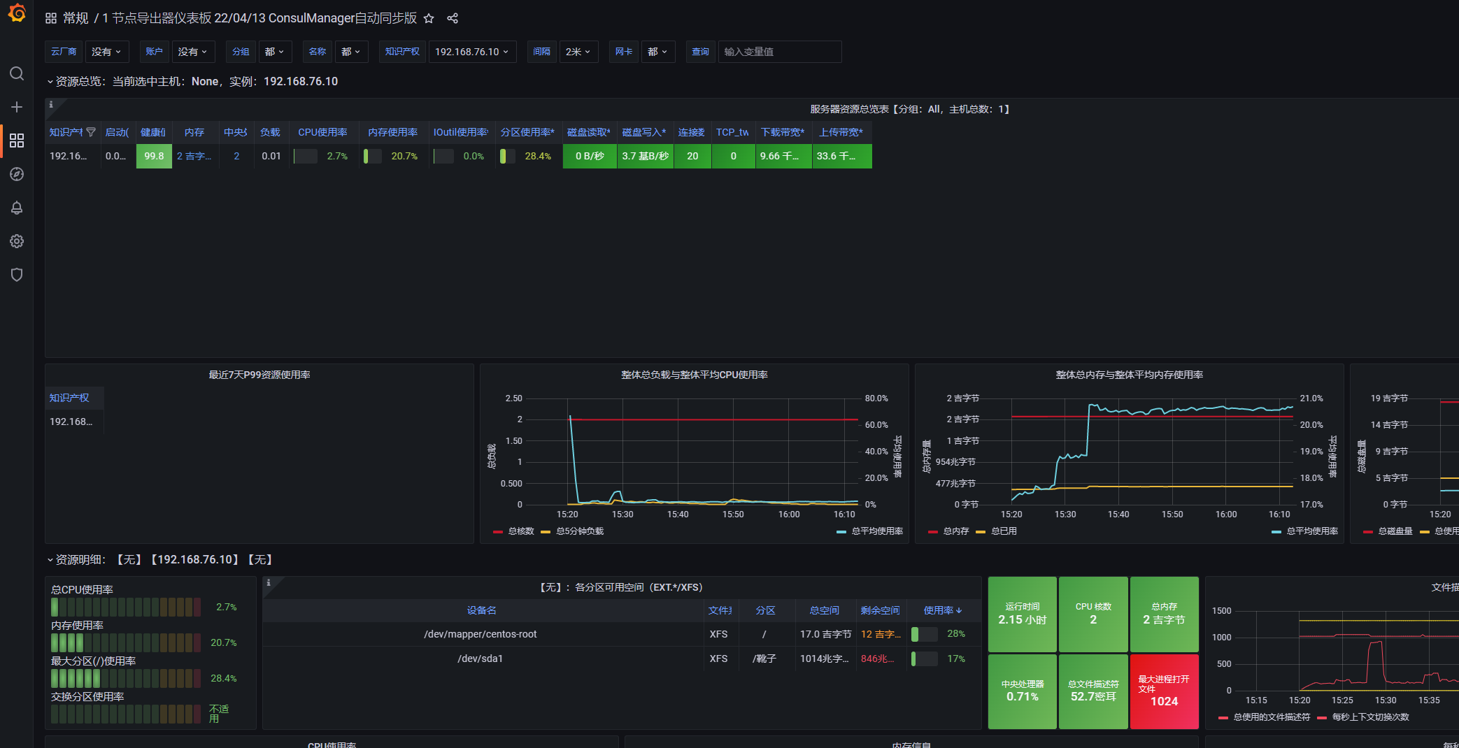Sort table by 磁盘读取* column header

click(589, 132)
